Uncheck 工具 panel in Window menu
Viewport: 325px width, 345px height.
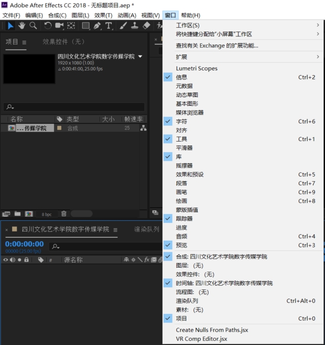(243, 139)
